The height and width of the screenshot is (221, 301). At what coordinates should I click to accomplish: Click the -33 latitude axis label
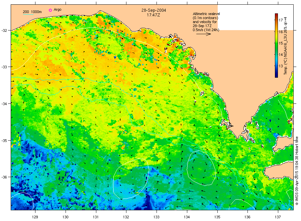(x=4, y=67)
